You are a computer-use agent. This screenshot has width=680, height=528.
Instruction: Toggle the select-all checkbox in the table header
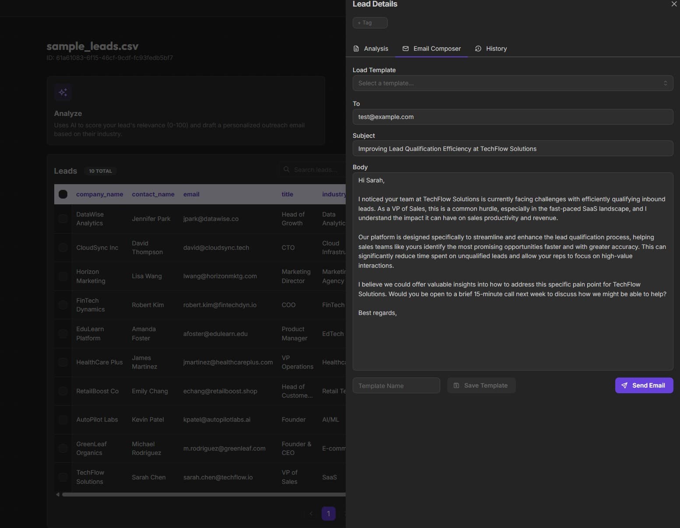click(x=63, y=194)
